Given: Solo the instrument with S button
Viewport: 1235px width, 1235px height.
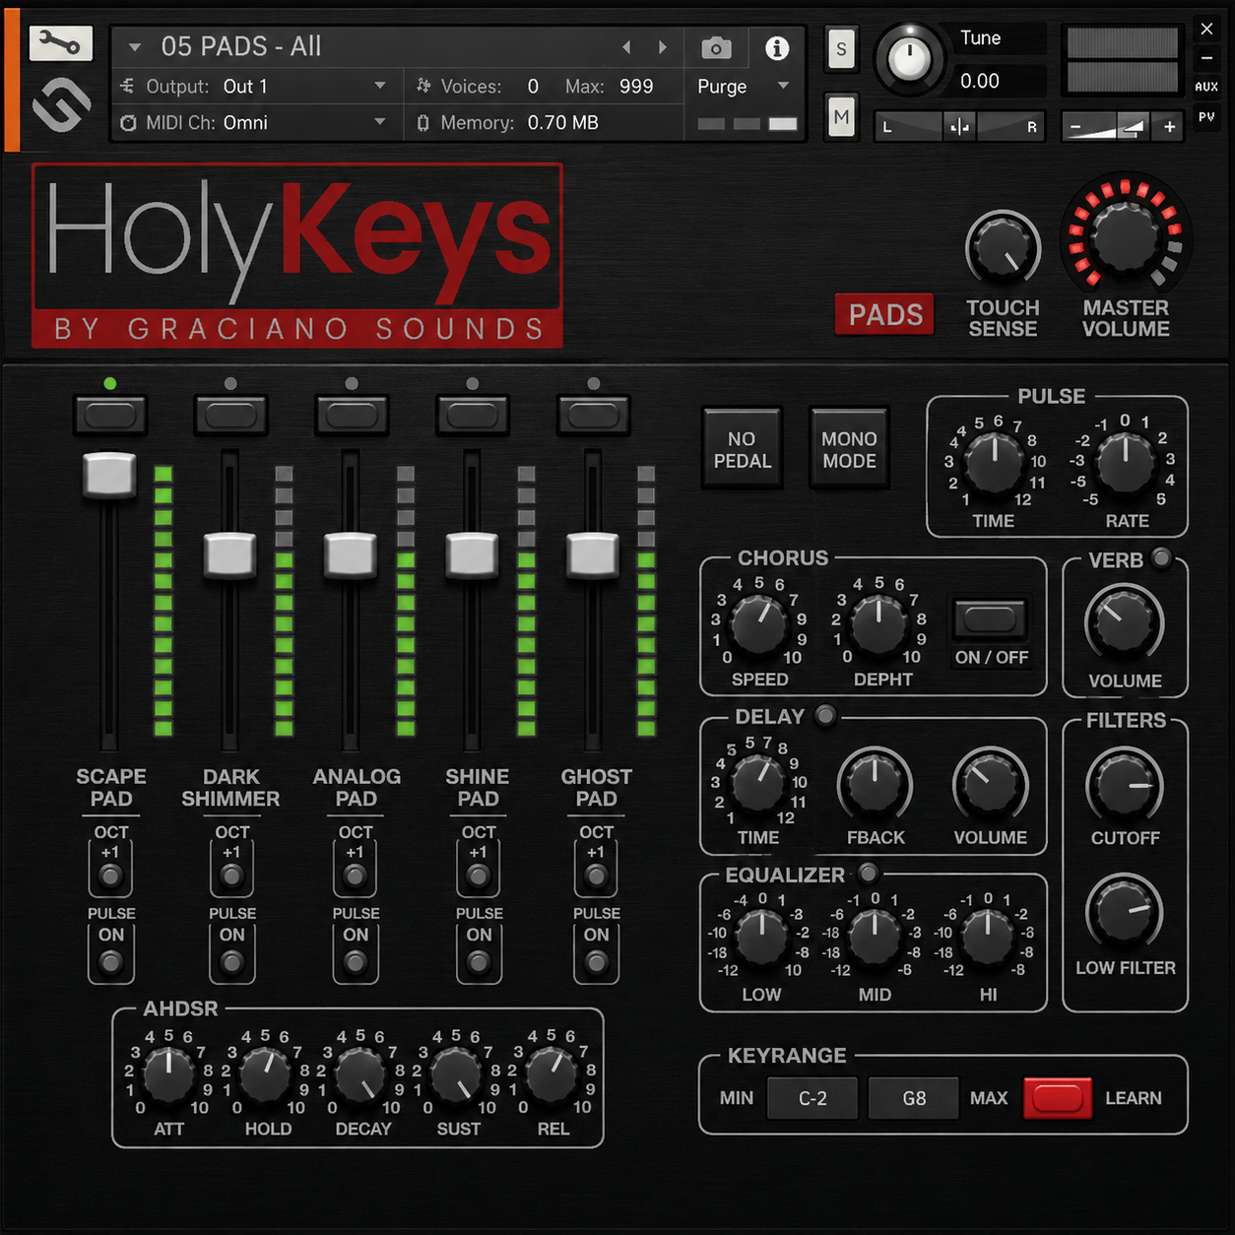Looking at the screenshot, I should click(x=841, y=49).
